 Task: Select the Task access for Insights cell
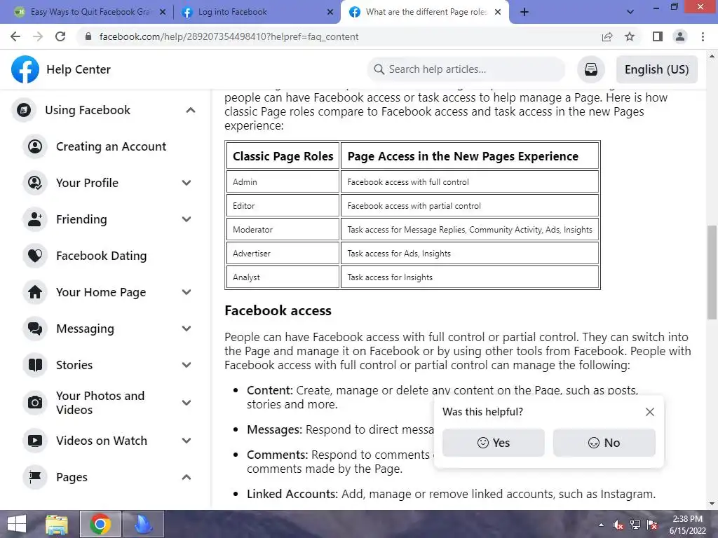[469, 277]
